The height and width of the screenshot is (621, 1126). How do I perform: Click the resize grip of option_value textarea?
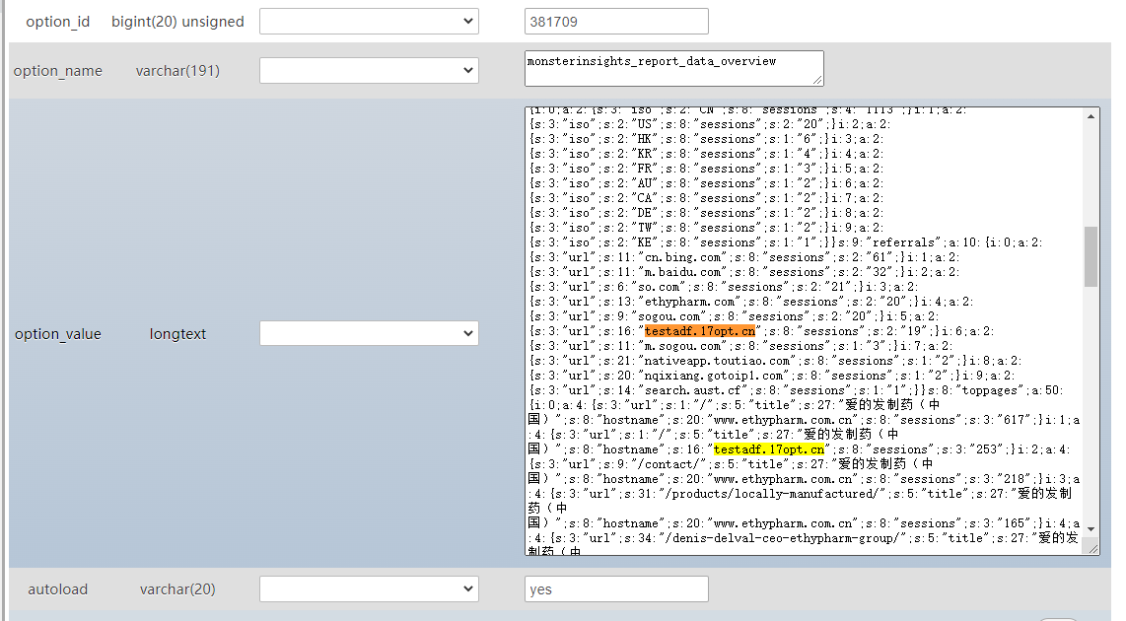tap(1093, 550)
